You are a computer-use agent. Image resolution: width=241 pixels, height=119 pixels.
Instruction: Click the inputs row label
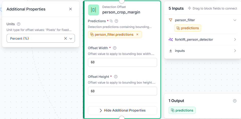click(180, 51)
